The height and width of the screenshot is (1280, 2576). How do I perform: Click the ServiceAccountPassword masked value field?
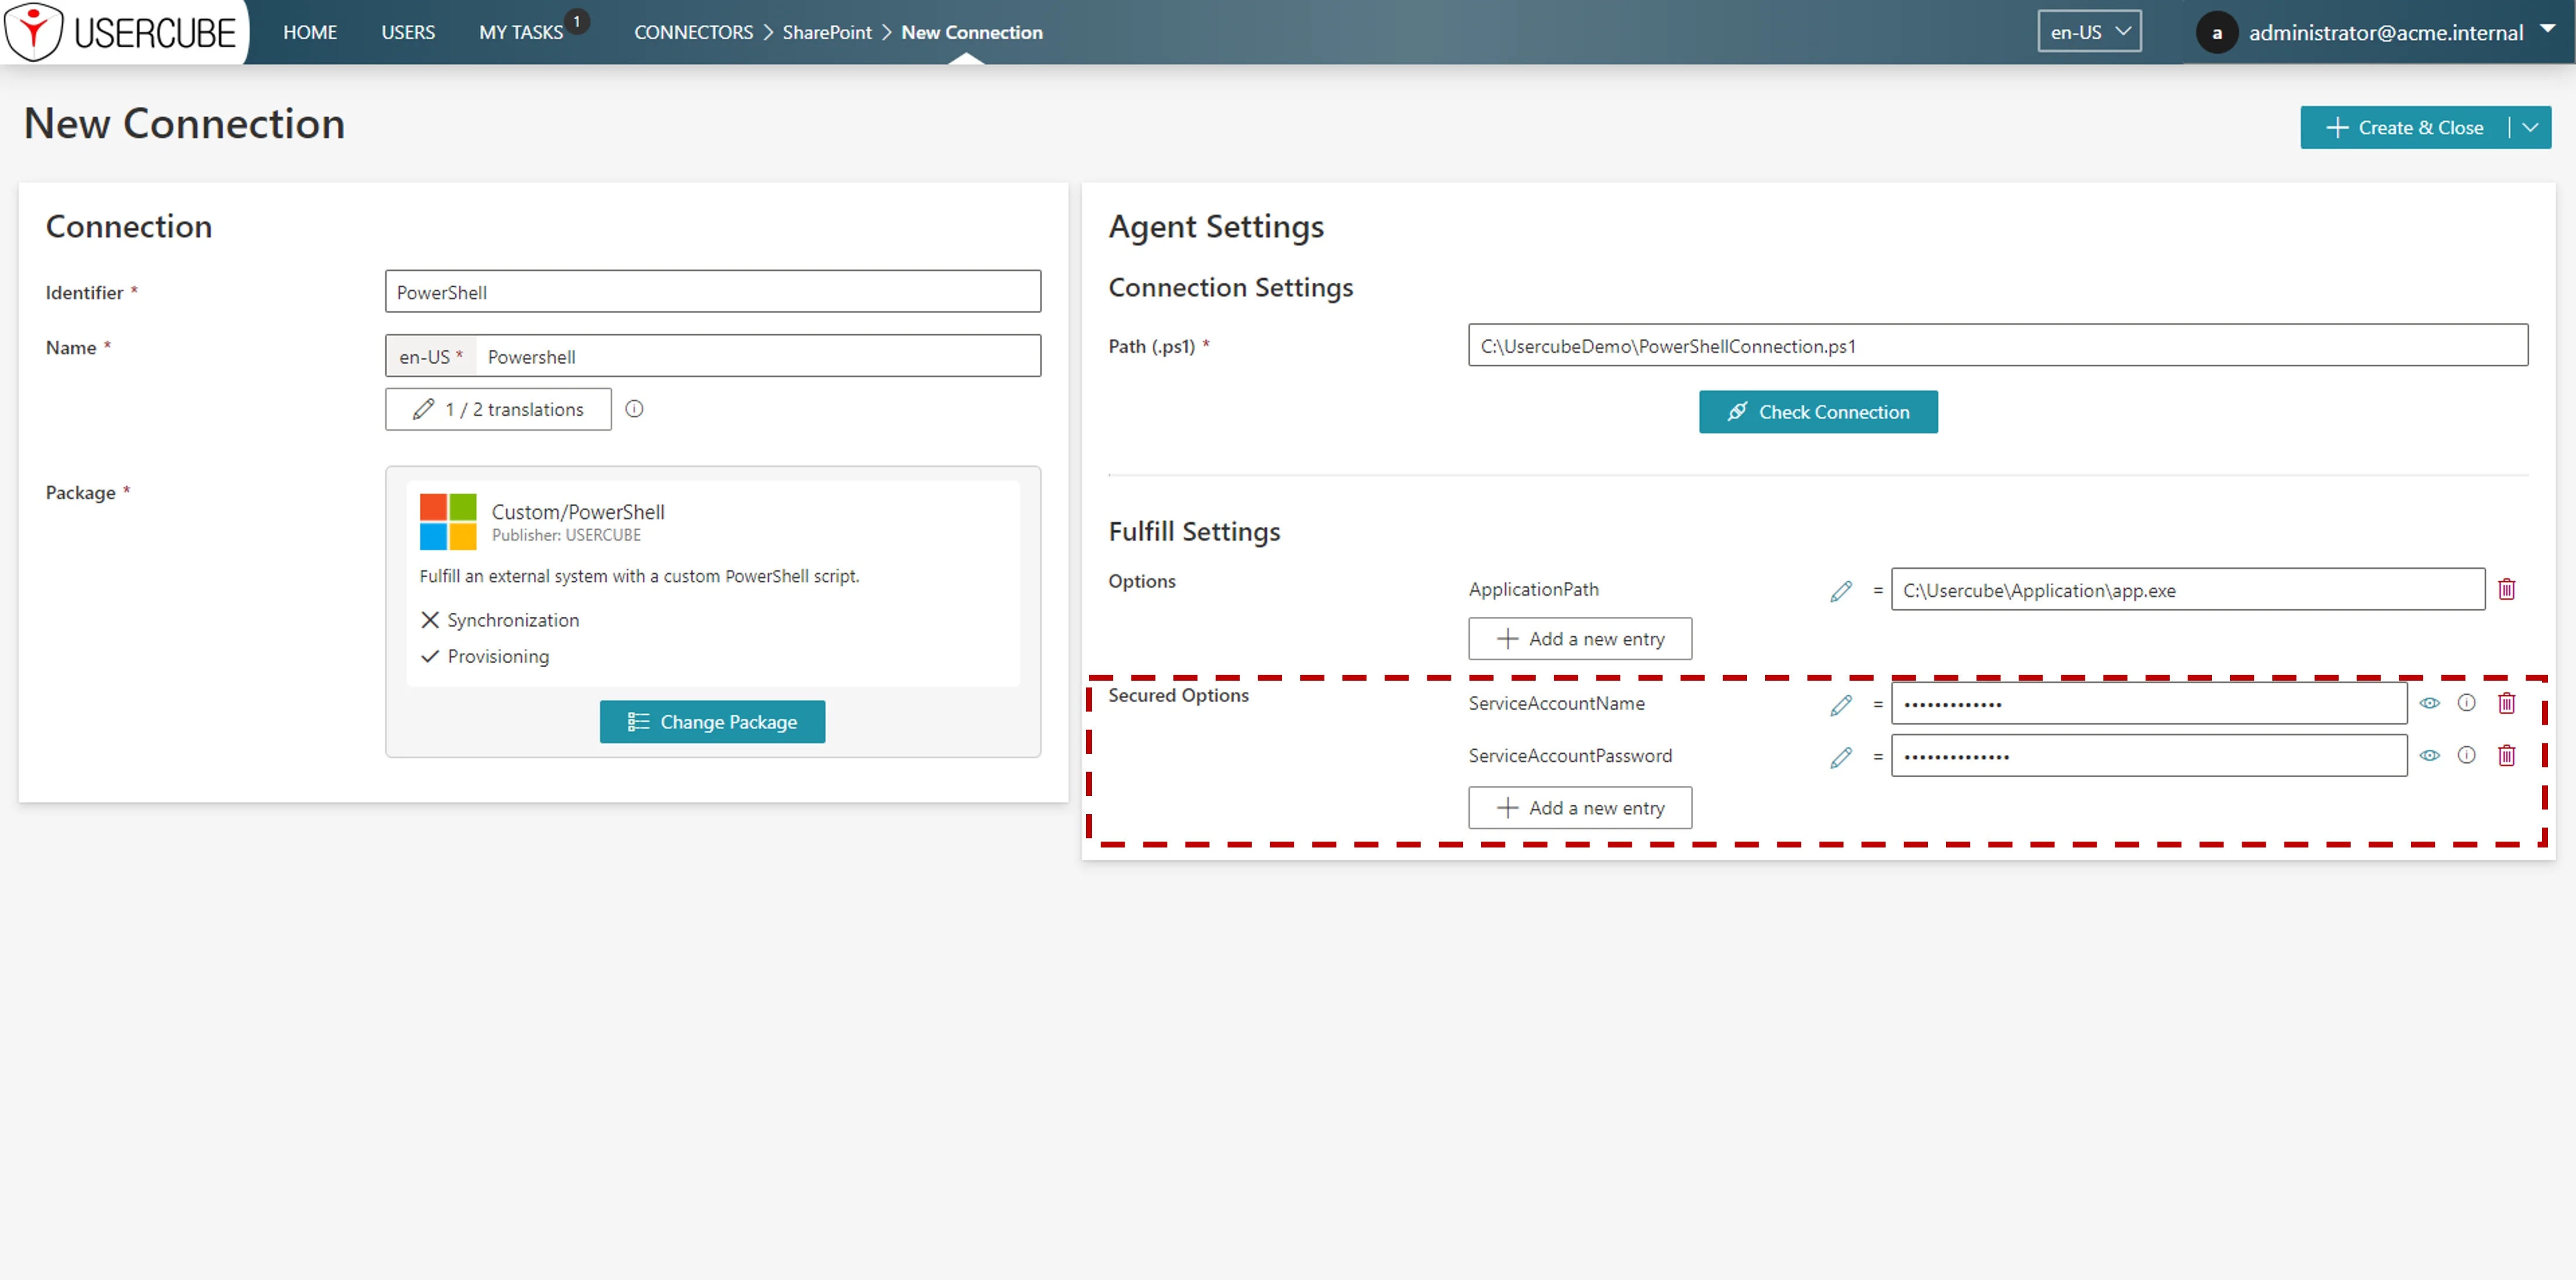(x=2149, y=755)
